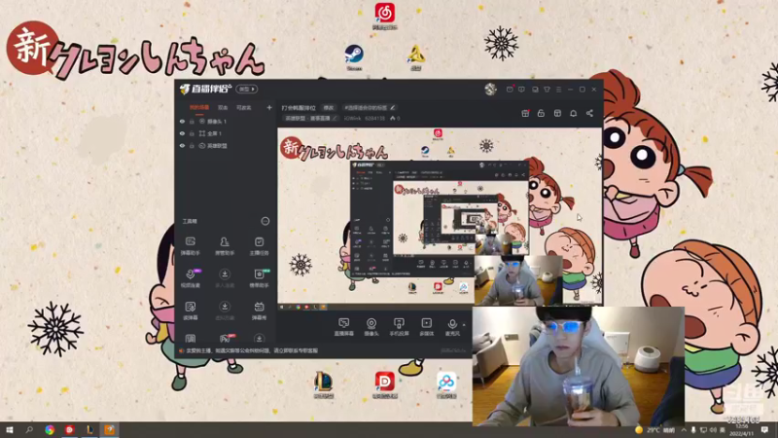Select the 摄像头 1 source row
The width and height of the screenshot is (778, 438).
226,121
